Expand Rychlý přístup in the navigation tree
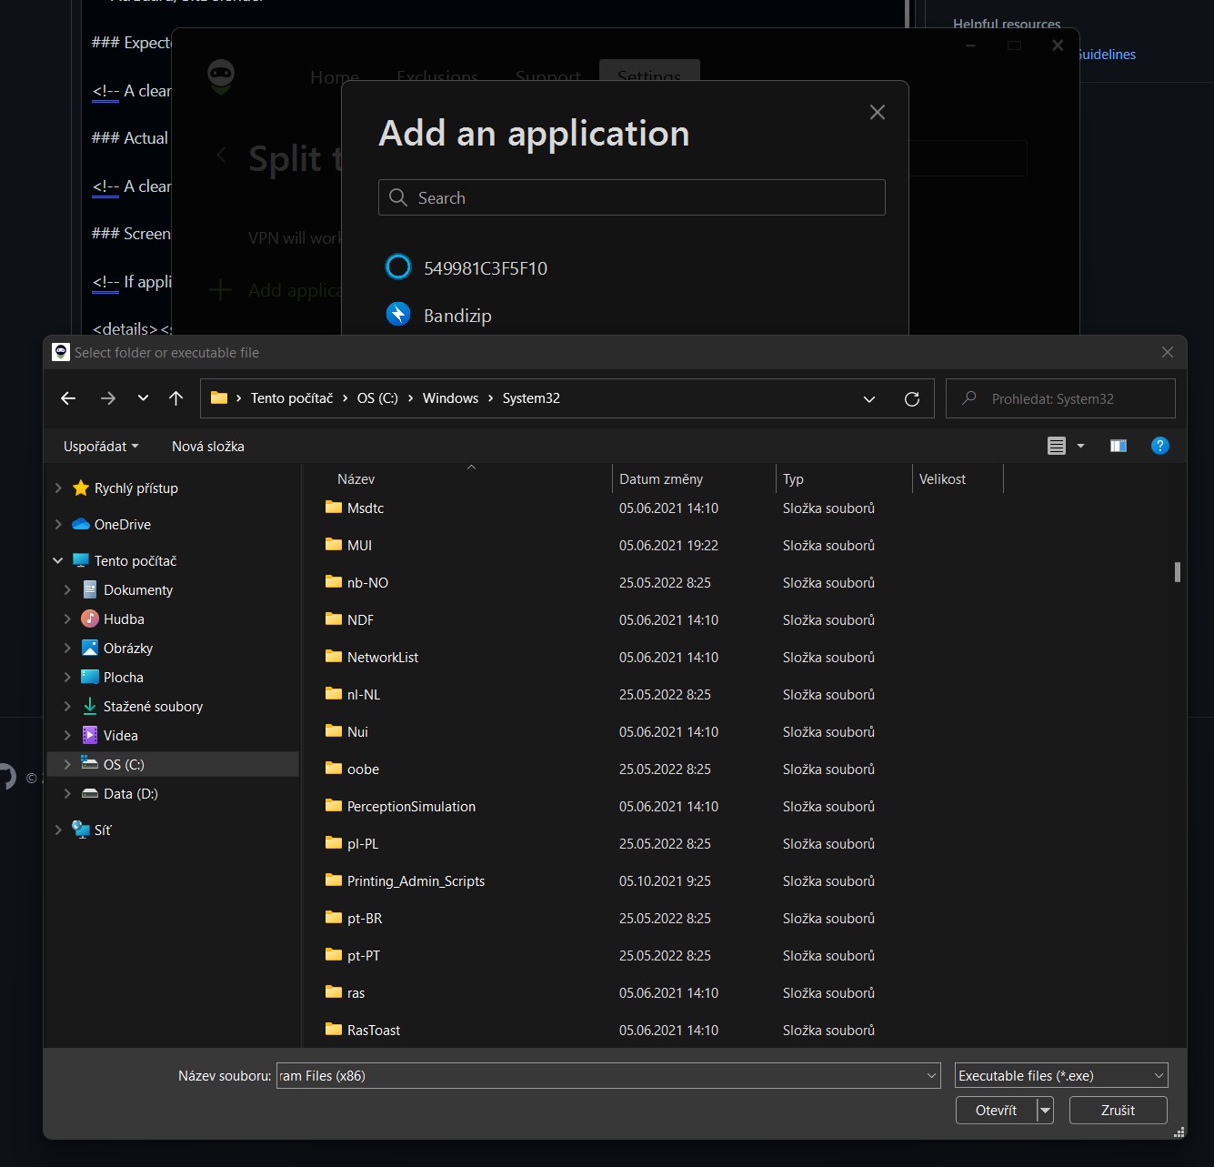Screen dimensions: 1214x1167 (x=58, y=488)
